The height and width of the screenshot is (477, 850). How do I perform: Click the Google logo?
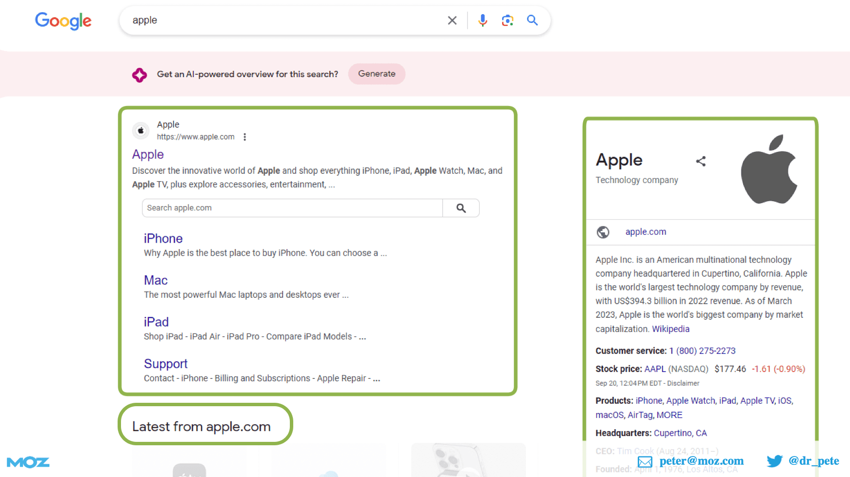(x=63, y=21)
